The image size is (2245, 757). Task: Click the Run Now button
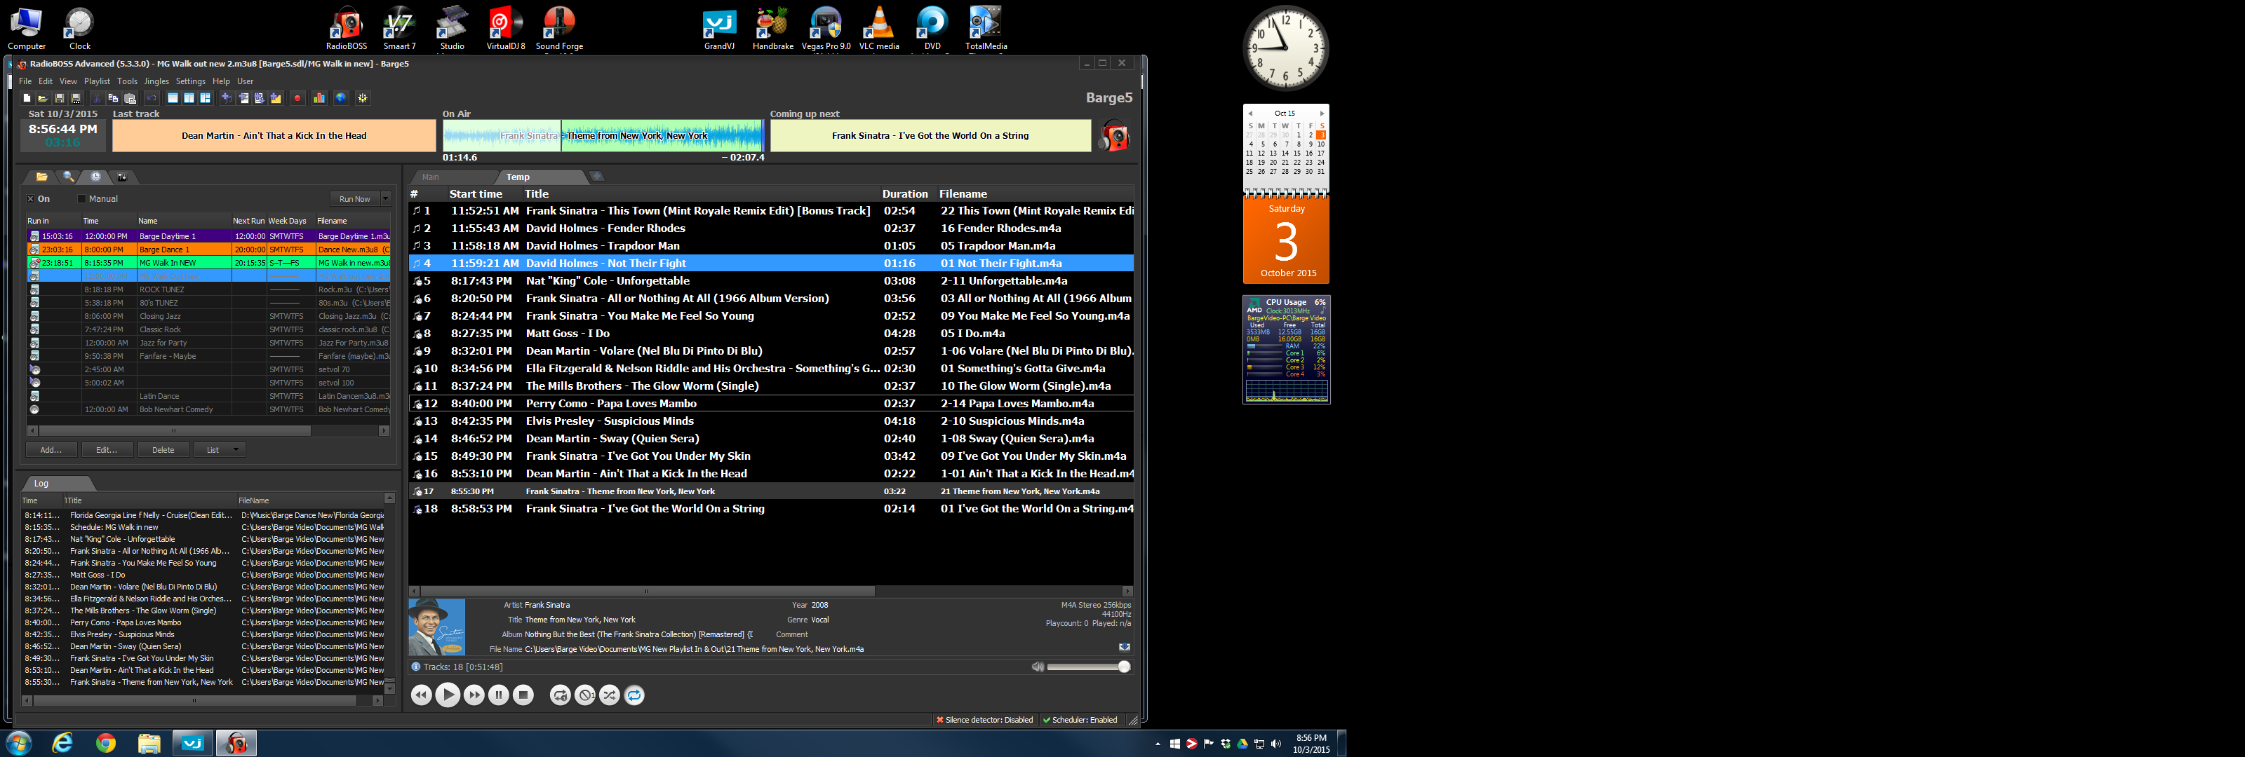click(x=355, y=200)
